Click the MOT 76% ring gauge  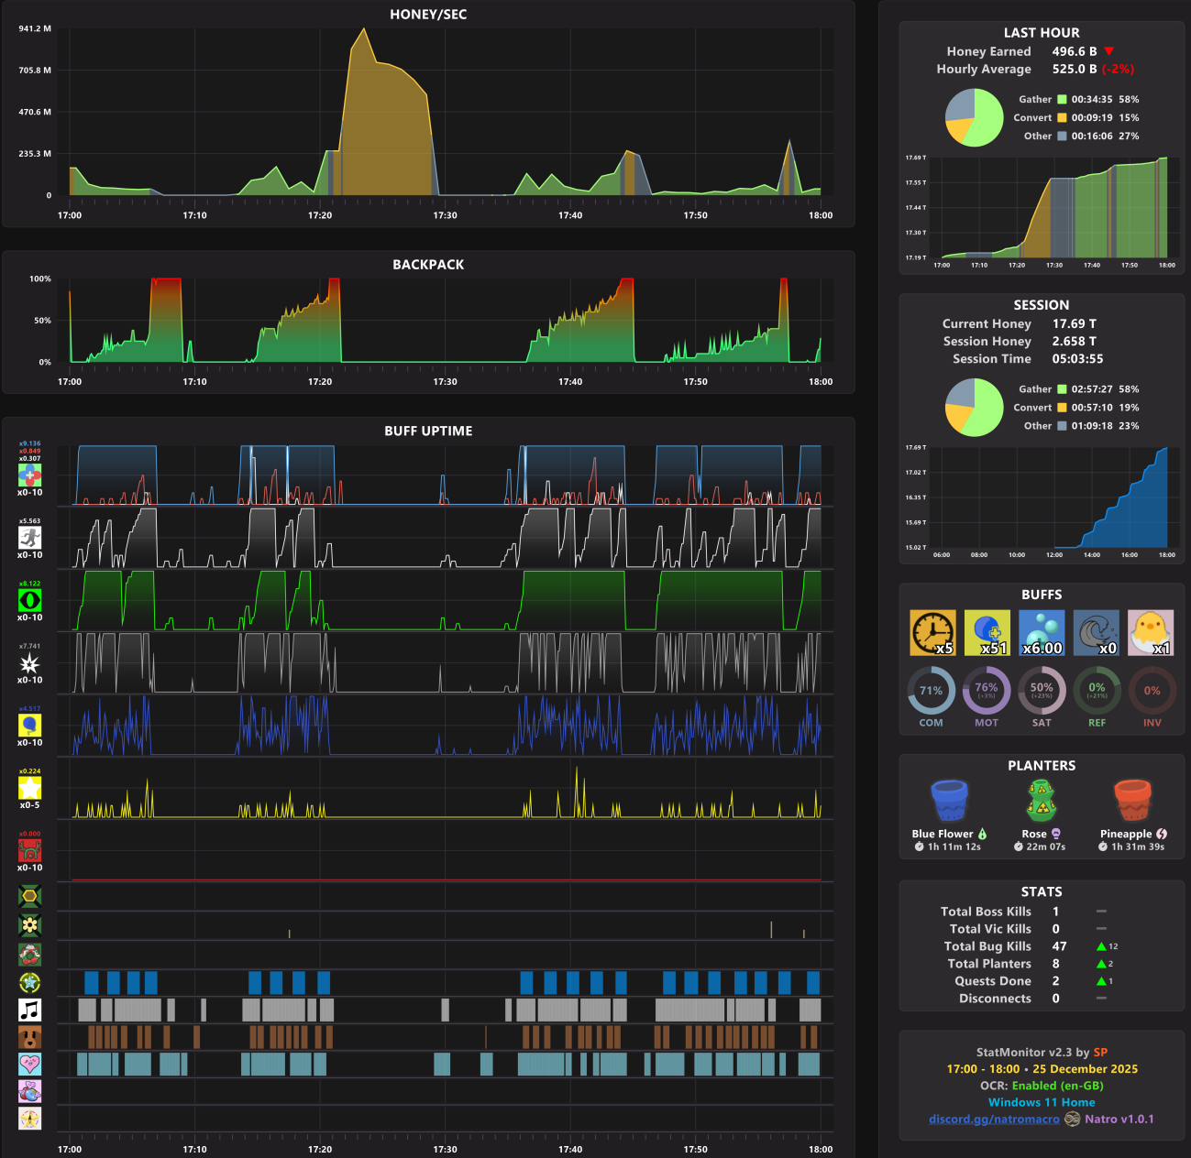[x=987, y=691]
